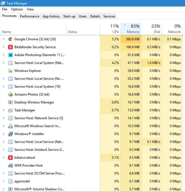Switch to the Start-up tab
Screen dimensions: 185x192
[x=69, y=16]
